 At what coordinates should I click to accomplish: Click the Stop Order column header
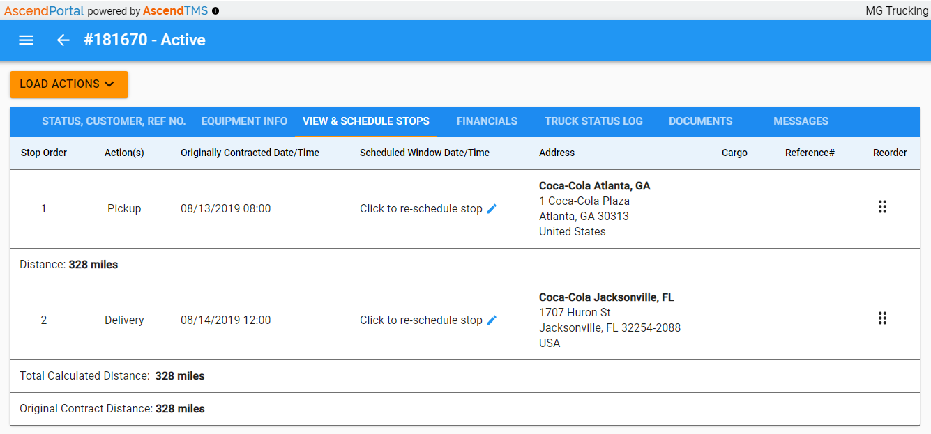[44, 153]
